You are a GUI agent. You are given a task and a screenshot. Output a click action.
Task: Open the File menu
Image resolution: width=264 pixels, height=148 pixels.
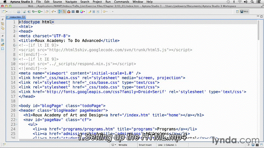[38, 2]
